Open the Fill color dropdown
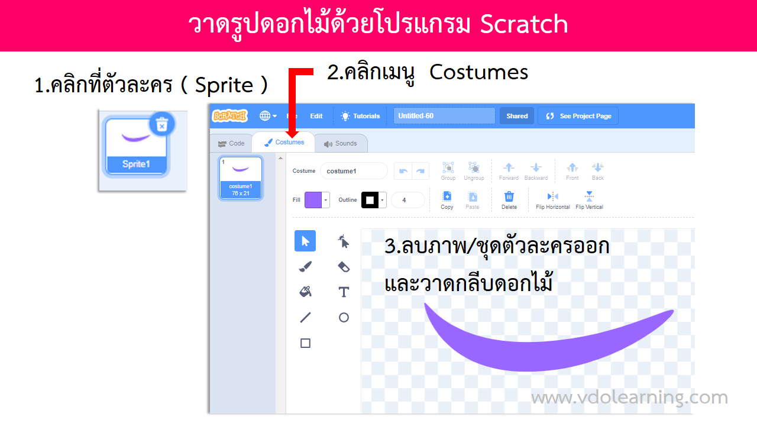 [326, 200]
